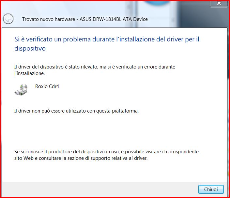This screenshot has height=198, width=230.
Task: Close the dialog with the X button
Action: (x=219, y=3)
